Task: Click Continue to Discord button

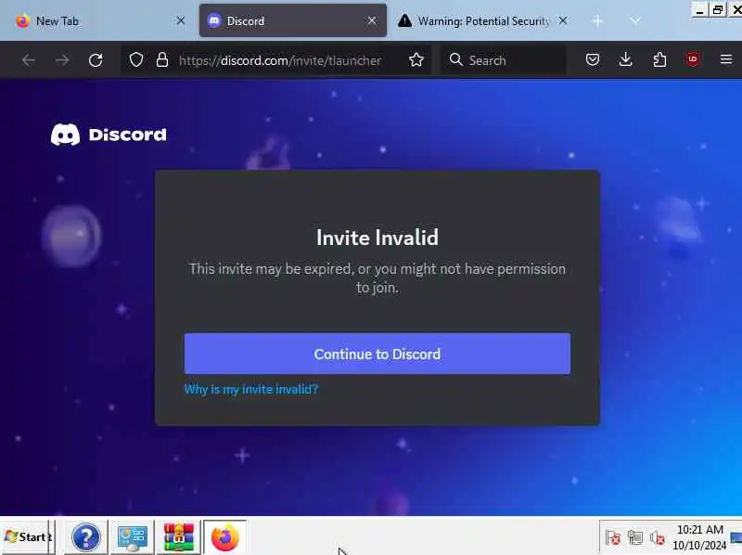Action: pyautogui.click(x=377, y=354)
